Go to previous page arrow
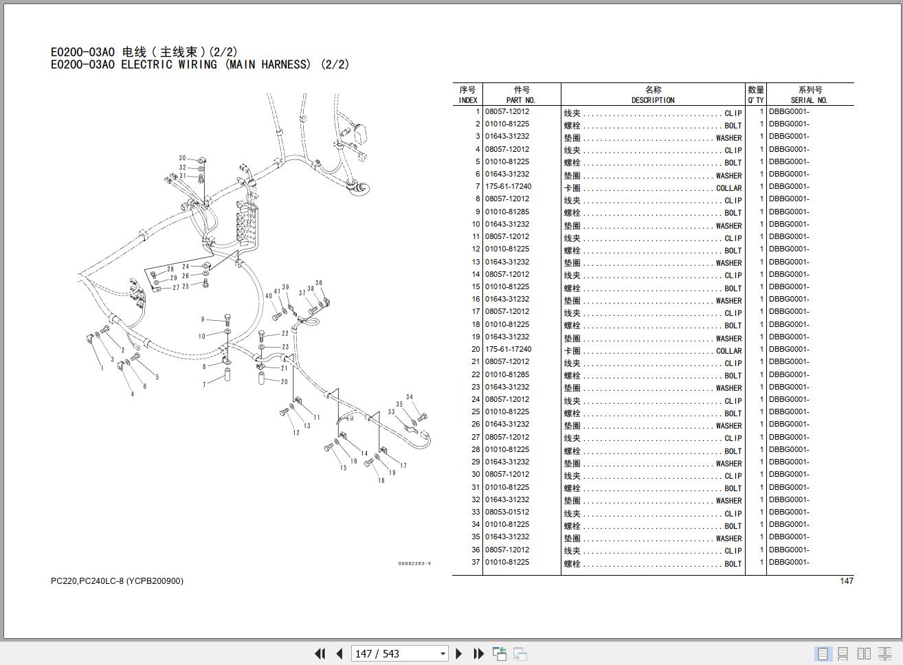The height and width of the screenshot is (665, 903). click(339, 653)
